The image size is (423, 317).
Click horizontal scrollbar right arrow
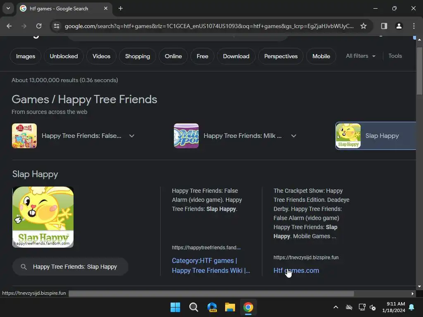coord(413,293)
